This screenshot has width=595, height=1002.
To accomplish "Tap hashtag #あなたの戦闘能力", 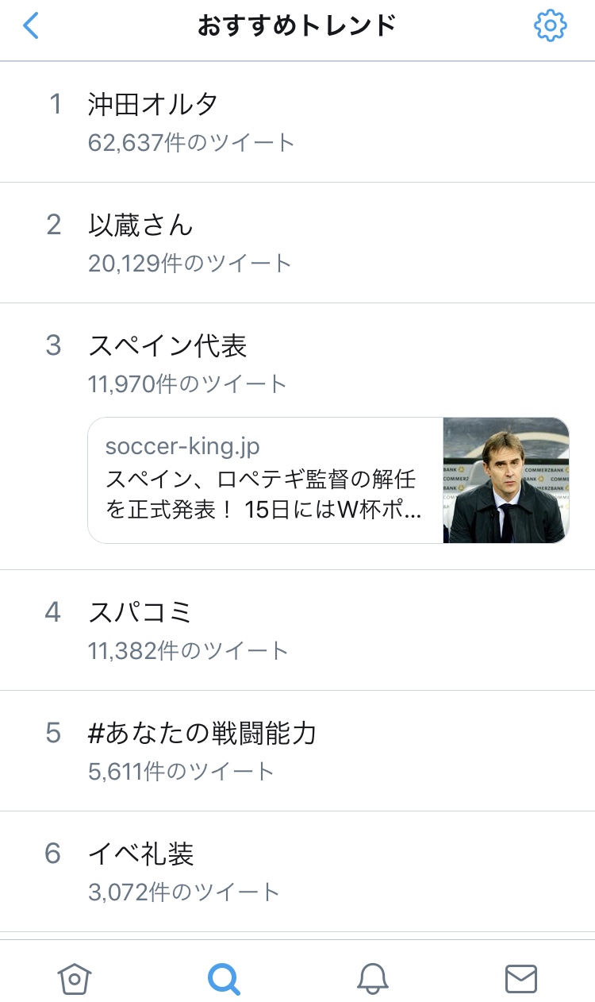I will coord(202,733).
